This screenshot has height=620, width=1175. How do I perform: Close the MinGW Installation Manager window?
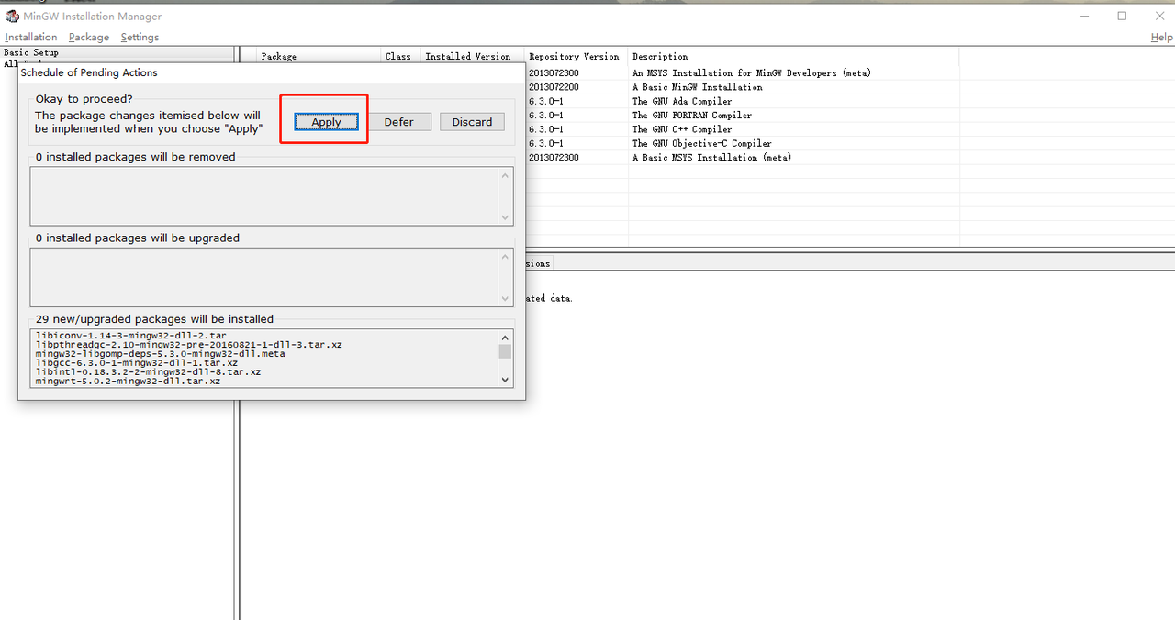(x=1158, y=16)
